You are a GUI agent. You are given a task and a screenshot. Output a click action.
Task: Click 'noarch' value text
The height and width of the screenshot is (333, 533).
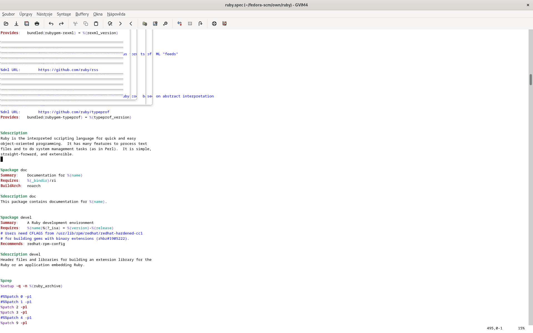34,186
